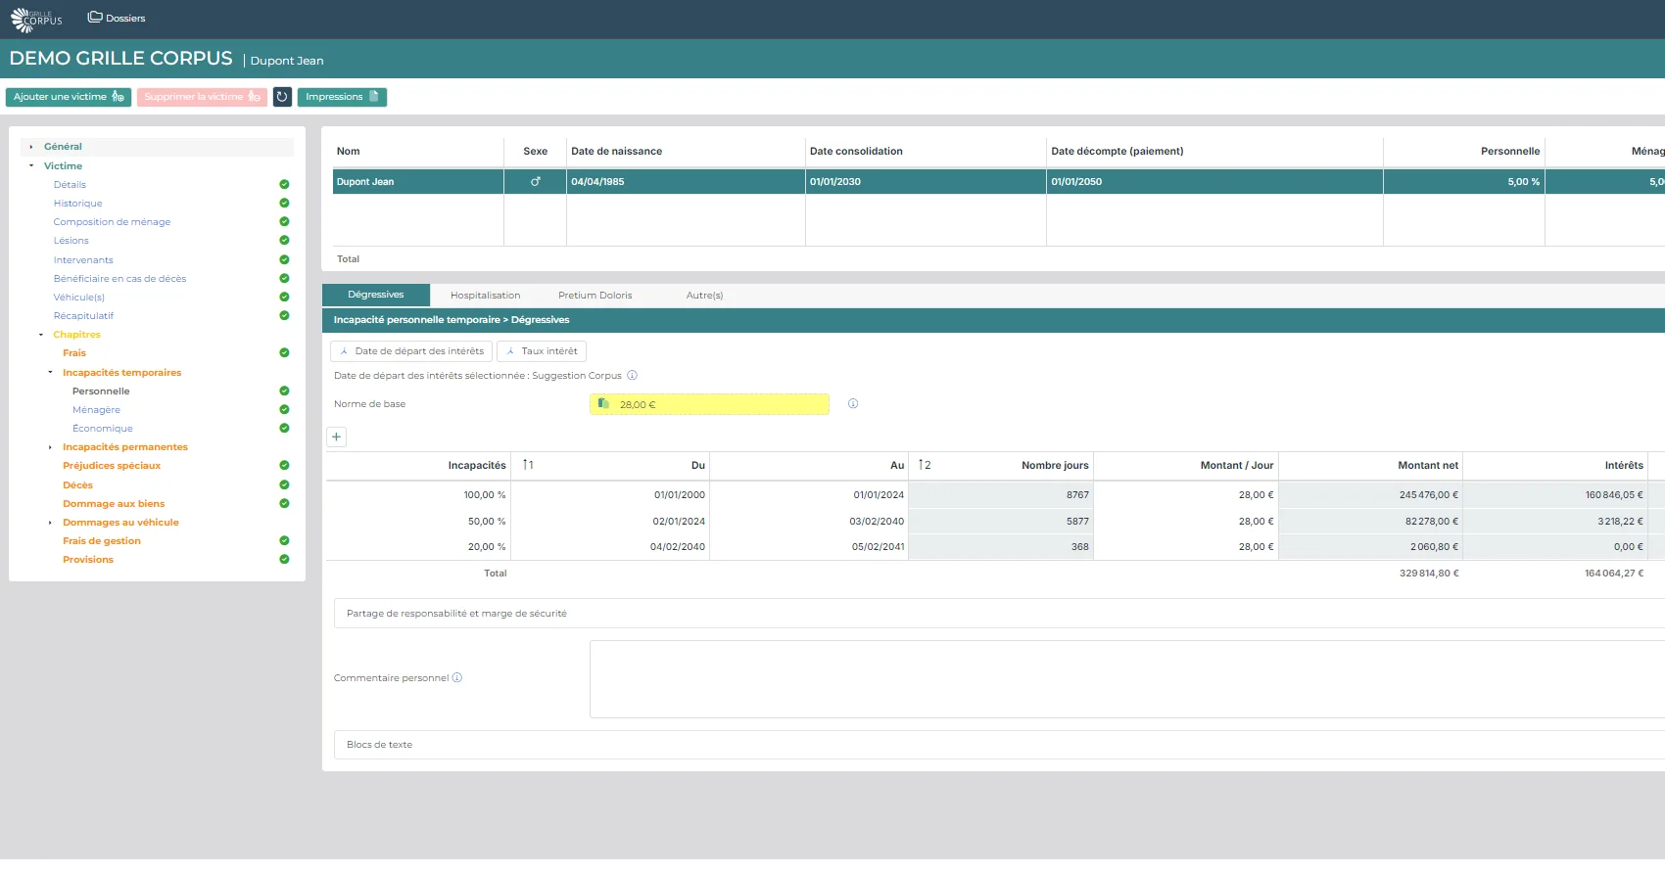Expand Incapacités permanentes section
Image resolution: width=1665 pixels, height=874 pixels.
click(50, 447)
